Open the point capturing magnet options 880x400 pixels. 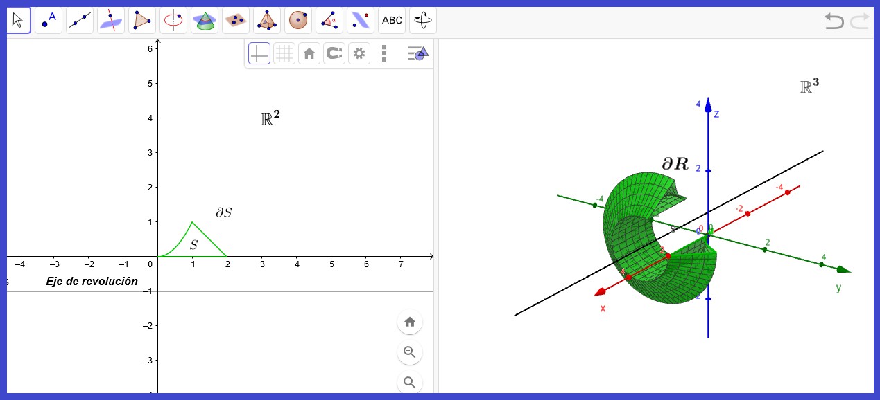pyautogui.click(x=334, y=53)
